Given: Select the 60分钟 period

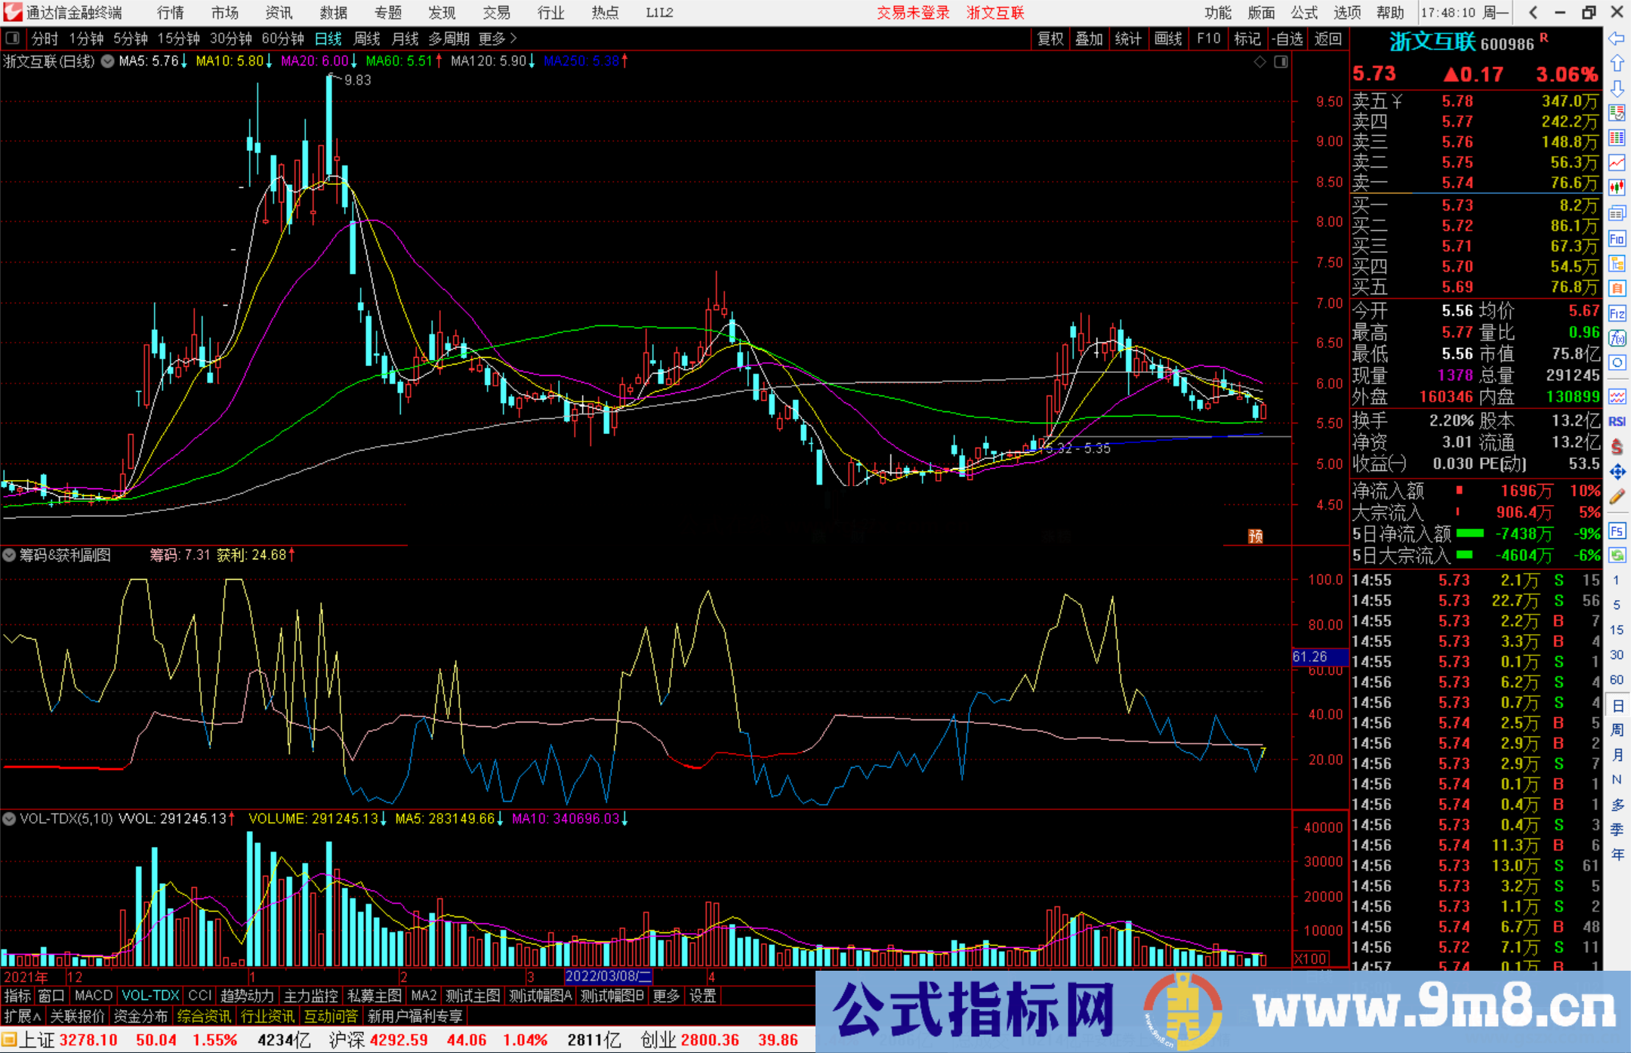Looking at the screenshot, I should click(282, 38).
